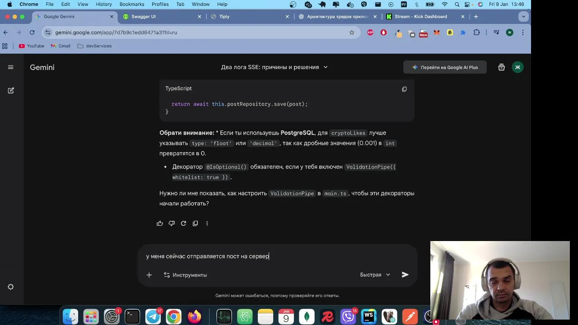The width and height of the screenshot is (578, 325).
Task: Open Chrome media control button
Action: tap(496, 32)
